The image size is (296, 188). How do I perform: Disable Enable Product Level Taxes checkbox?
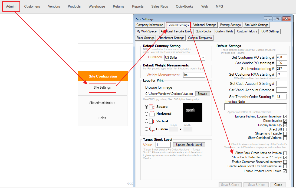285,171
